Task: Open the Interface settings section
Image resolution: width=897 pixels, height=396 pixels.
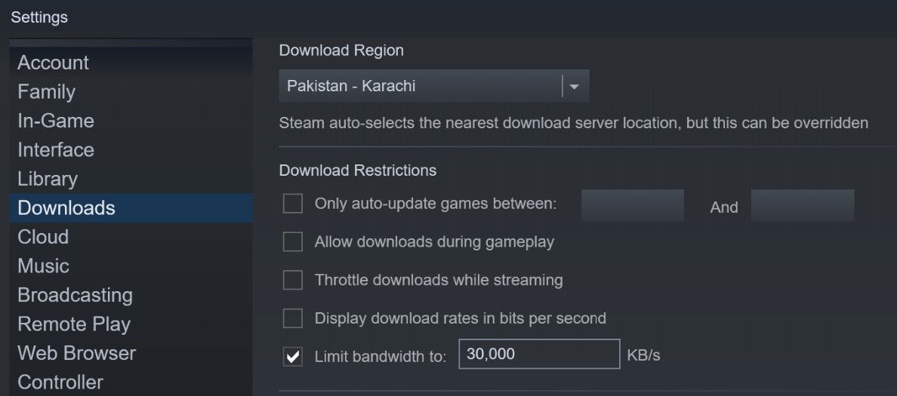Action: (55, 150)
